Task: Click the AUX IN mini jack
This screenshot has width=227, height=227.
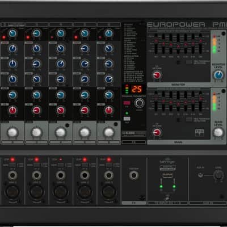Action: tap(200, 175)
